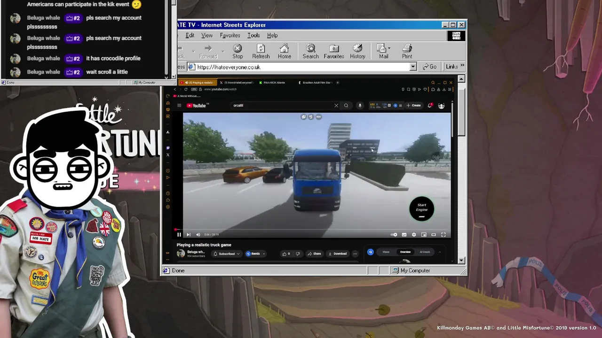Activate YouTube voice search microphone
602x338 pixels.
click(360, 106)
